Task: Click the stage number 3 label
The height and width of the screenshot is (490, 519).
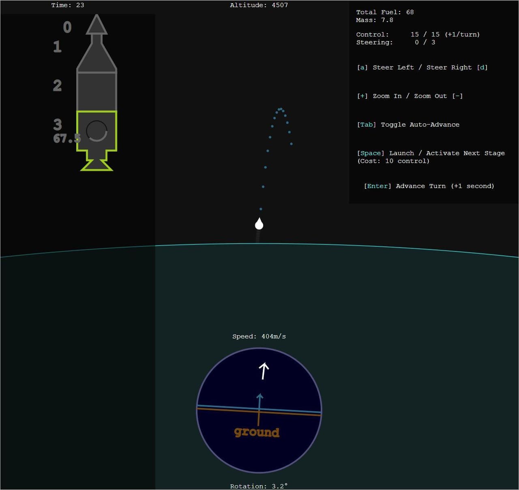Action: coord(57,124)
